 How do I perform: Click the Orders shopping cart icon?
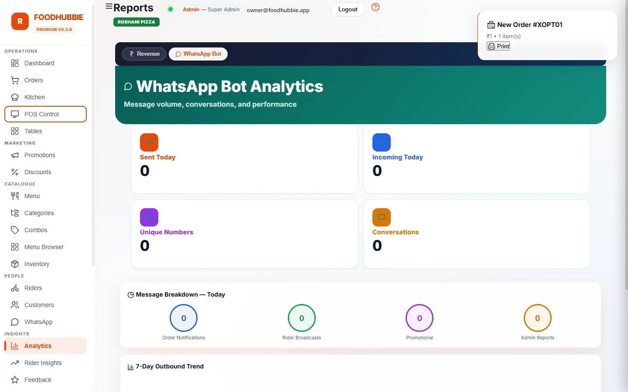pyautogui.click(x=15, y=80)
